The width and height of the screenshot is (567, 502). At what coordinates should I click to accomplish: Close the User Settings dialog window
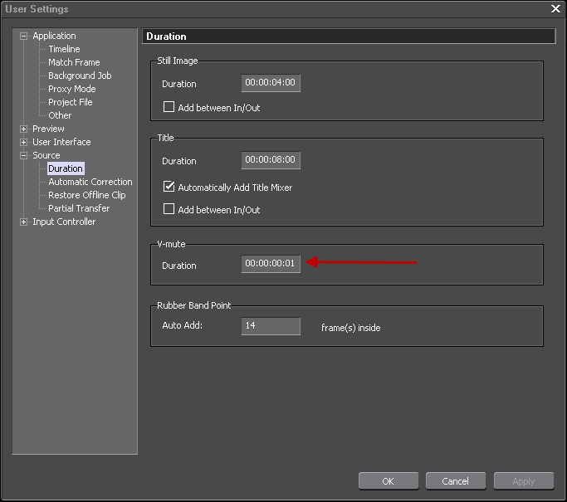coord(555,8)
